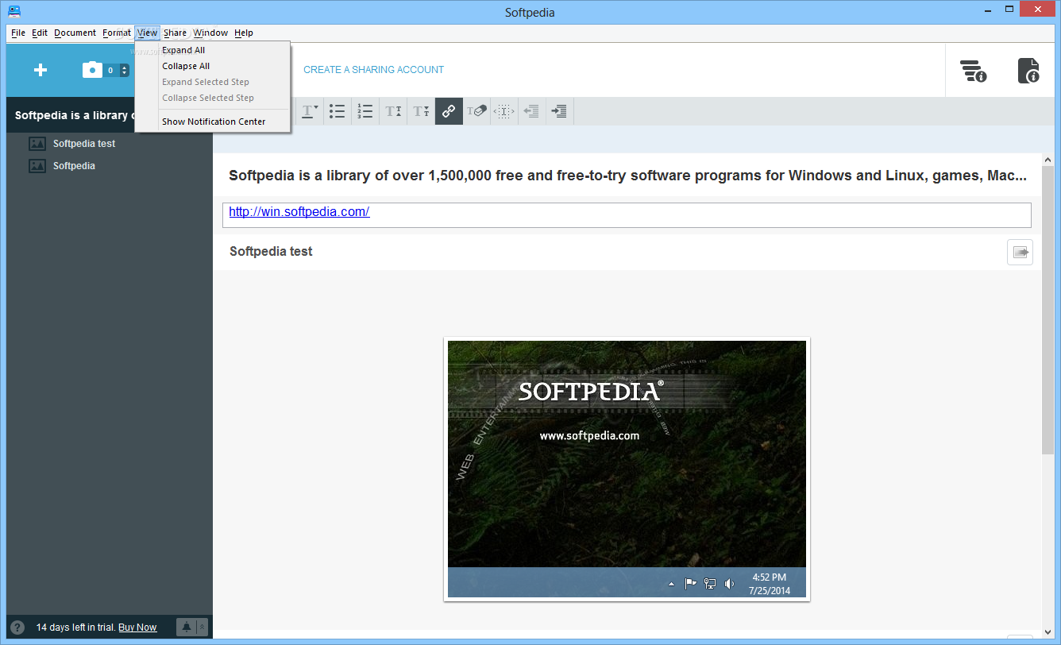
Task: Open help via the question mark icon
Action: [x=17, y=628]
